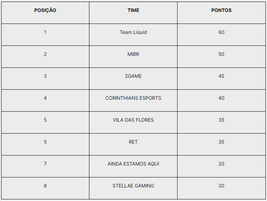Select the MIBR team cell
This screenshot has width=267, height=201.
(133, 54)
